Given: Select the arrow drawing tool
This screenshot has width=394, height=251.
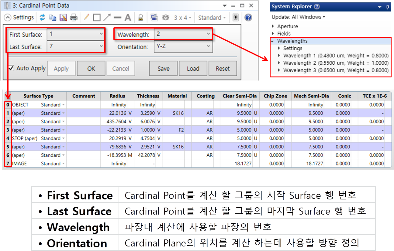Looking at the screenshot, I should point(107,18).
